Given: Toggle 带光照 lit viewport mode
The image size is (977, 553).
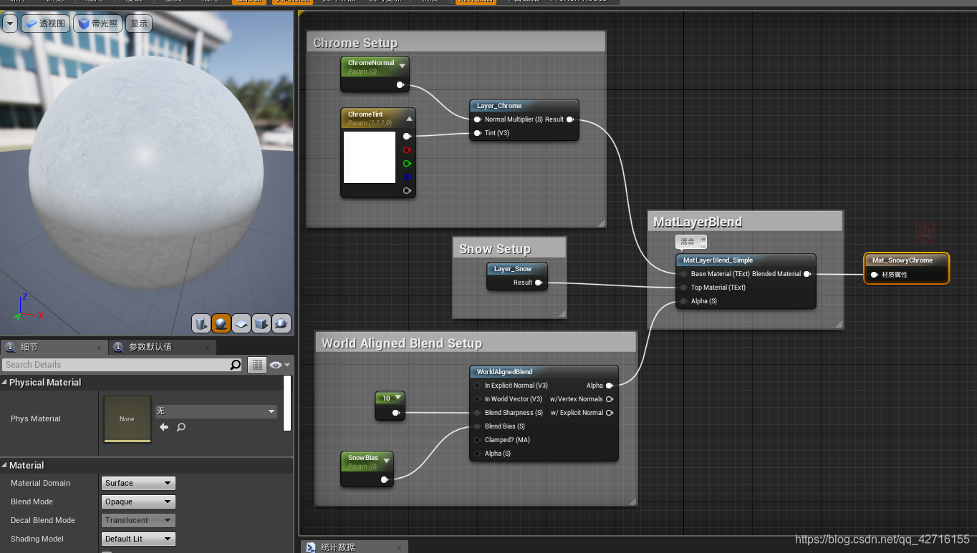Looking at the screenshot, I should pos(97,23).
